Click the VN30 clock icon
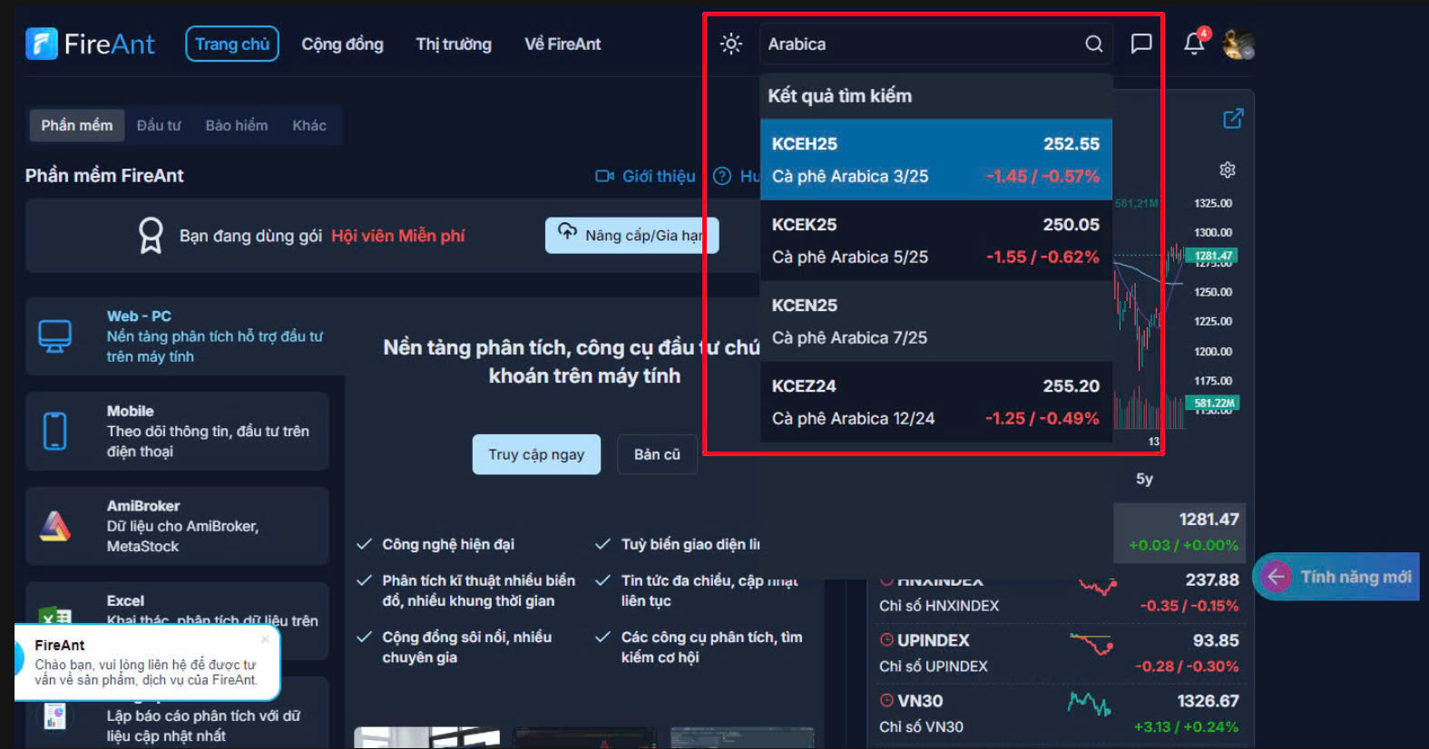This screenshot has width=1429, height=749. point(886,701)
